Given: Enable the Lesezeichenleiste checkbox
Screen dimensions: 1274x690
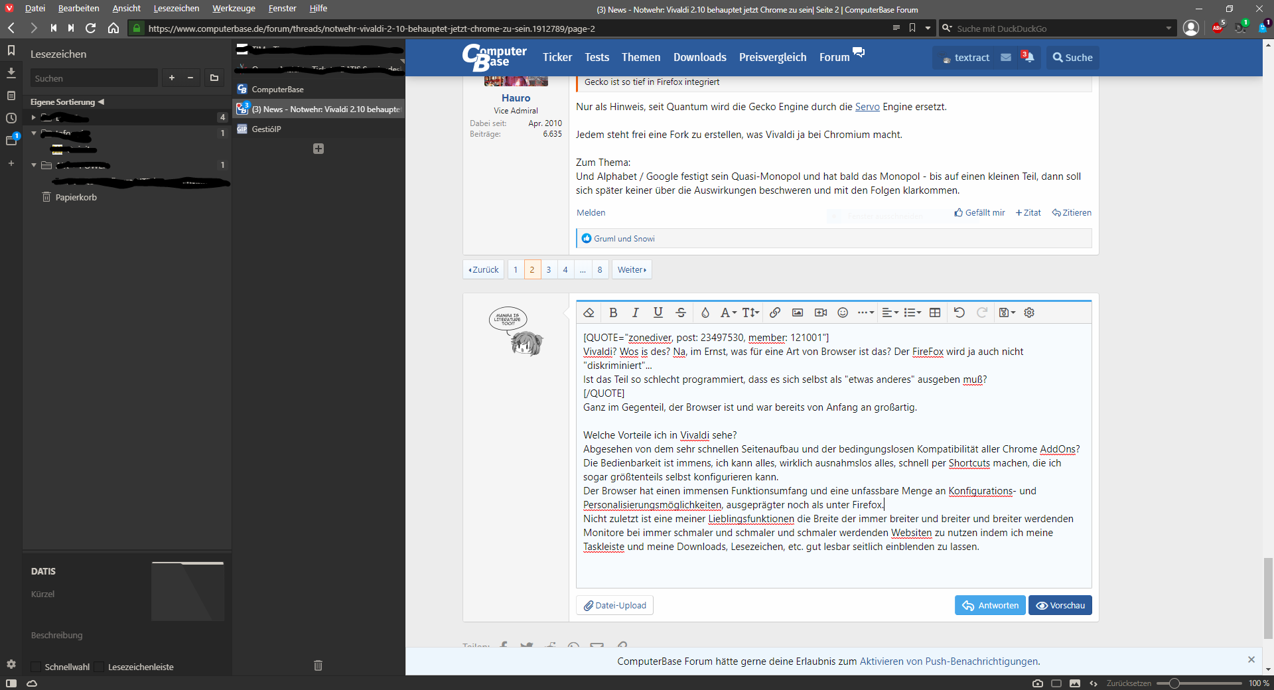Looking at the screenshot, I should (100, 667).
